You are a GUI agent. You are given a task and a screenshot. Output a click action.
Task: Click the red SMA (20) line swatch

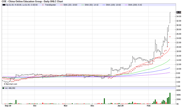click(61, 5)
